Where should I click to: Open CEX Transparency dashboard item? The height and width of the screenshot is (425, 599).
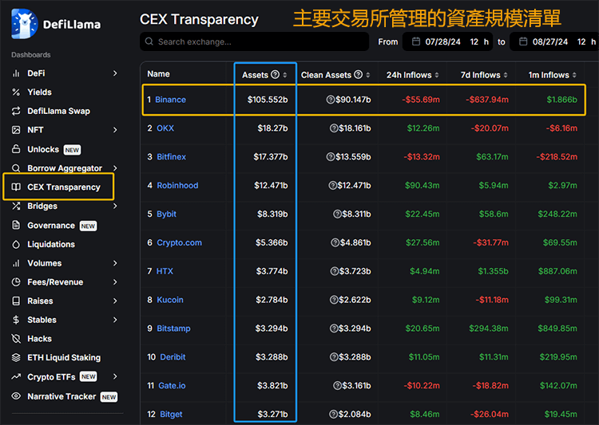tap(63, 187)
